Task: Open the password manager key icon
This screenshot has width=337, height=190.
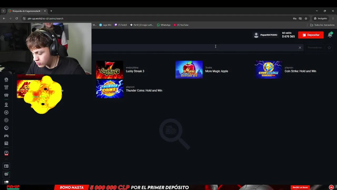Action: click(x=295, y=18)
